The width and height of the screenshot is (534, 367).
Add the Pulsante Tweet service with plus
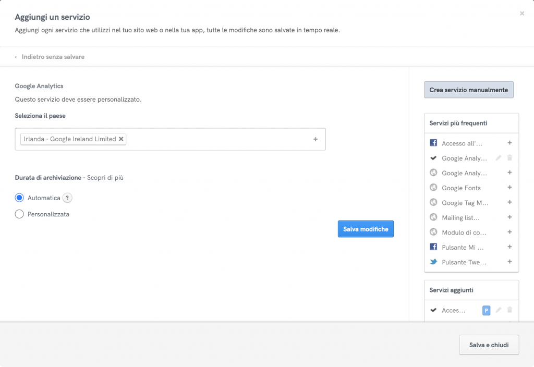pos(509,262)
